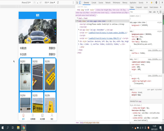The height and width of the screenshot is (131, 164).
Task: Toggle the .cls class editor
Action: click(154, 12)
